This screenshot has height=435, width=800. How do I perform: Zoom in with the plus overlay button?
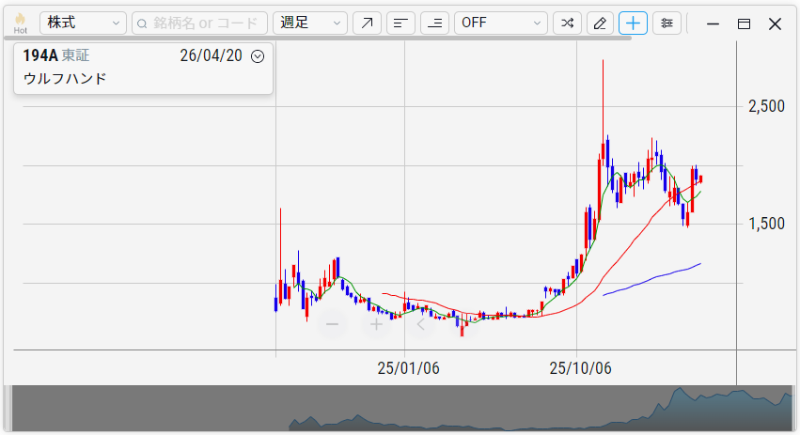pyautogui.click(x=376, y=325)
